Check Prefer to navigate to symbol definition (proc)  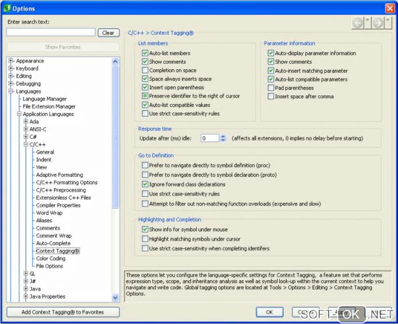click(x=145, y=165)
